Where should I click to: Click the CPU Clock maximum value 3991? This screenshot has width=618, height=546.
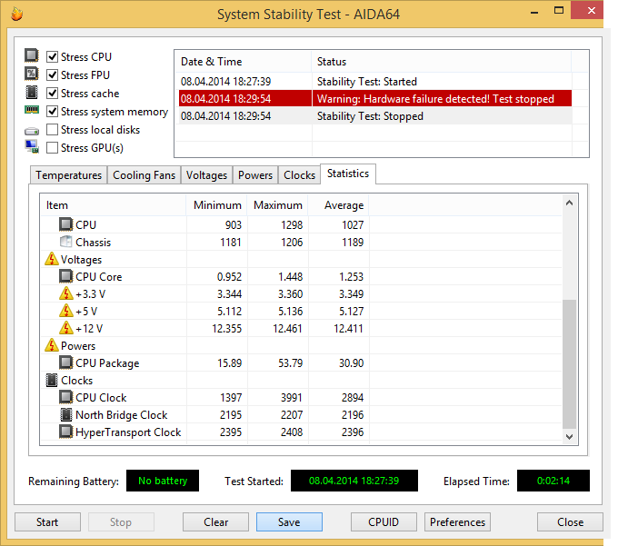291,398
